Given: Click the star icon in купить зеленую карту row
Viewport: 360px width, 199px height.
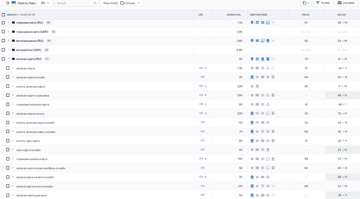Looking at the screenshot, I should [252, 86].
